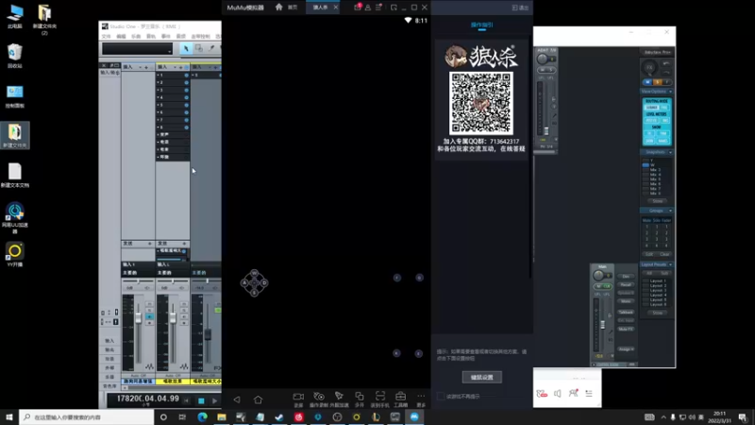Open MuMu multi-instance (多开) tool

tap(360, 399)
